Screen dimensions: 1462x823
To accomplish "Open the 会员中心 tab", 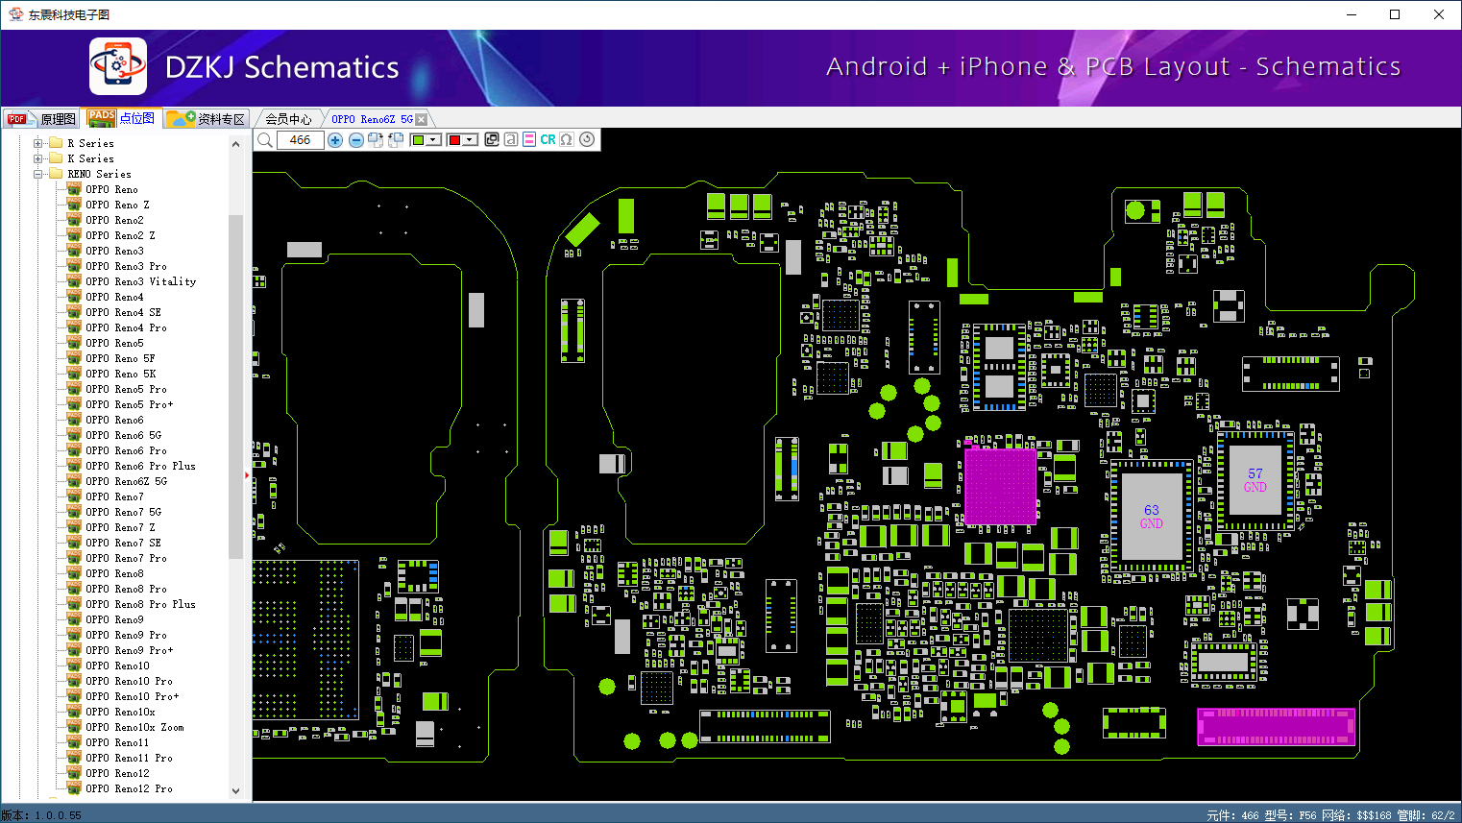I will pyautogui.click(x=288, y=119).
